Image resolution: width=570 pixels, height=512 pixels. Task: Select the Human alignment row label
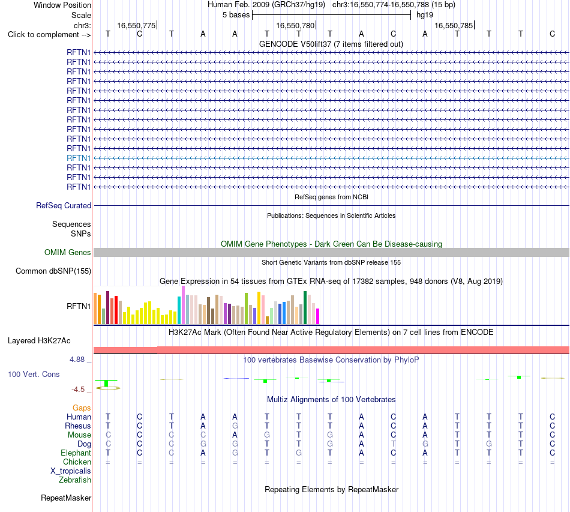[x=79, y=417]
